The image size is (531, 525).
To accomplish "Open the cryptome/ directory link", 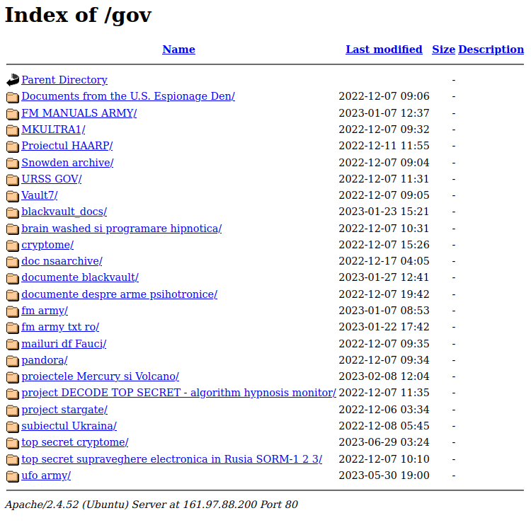I will click(x=47, y=245).
